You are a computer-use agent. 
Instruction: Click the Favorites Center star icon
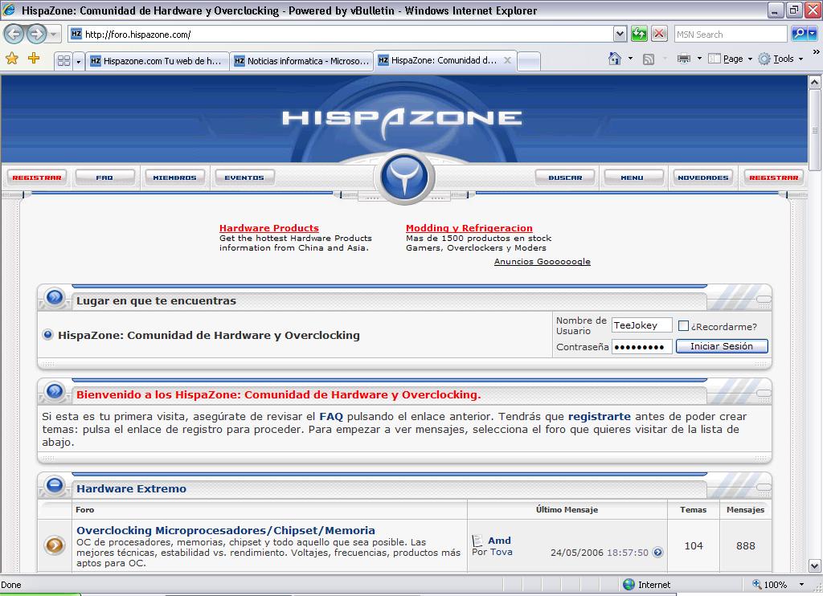click(x=11, y=59)
